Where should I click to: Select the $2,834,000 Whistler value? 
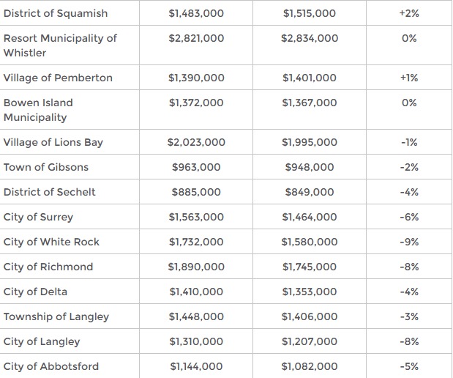[310, 38]
